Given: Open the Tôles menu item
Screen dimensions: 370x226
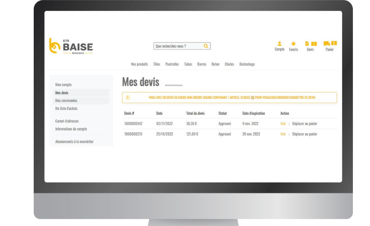Looking at the screenshot, I should (157, 64).
